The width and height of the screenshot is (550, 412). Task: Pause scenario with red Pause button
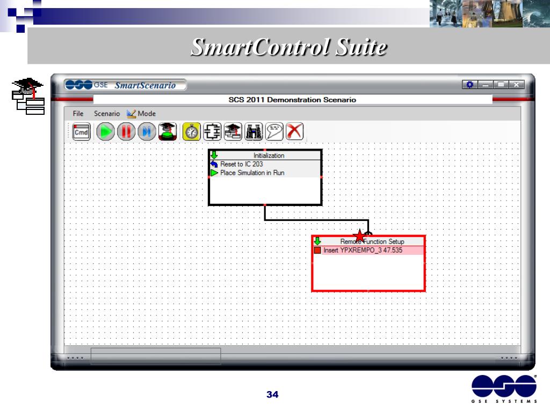[126, 132]
